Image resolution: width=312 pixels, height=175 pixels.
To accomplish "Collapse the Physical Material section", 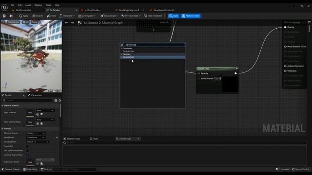I will click(2, 106).
